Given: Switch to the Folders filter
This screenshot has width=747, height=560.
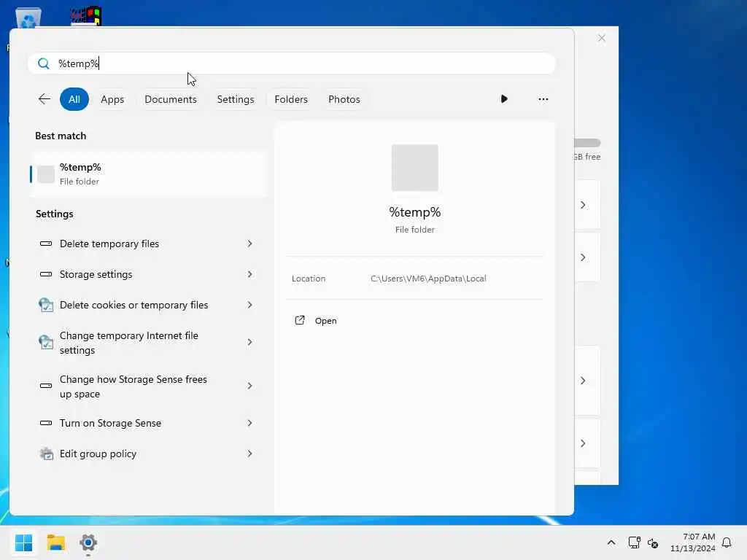Looking at the screenshot, I should pos(291,99).
